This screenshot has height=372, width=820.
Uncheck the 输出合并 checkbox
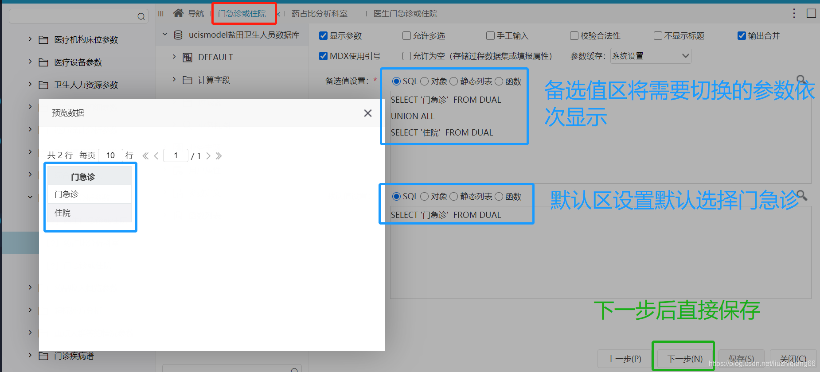click(x=742, y=36)
